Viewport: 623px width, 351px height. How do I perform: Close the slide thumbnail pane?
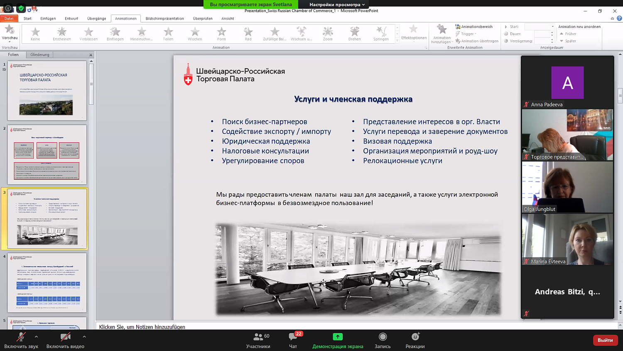[x=91, y=55]
